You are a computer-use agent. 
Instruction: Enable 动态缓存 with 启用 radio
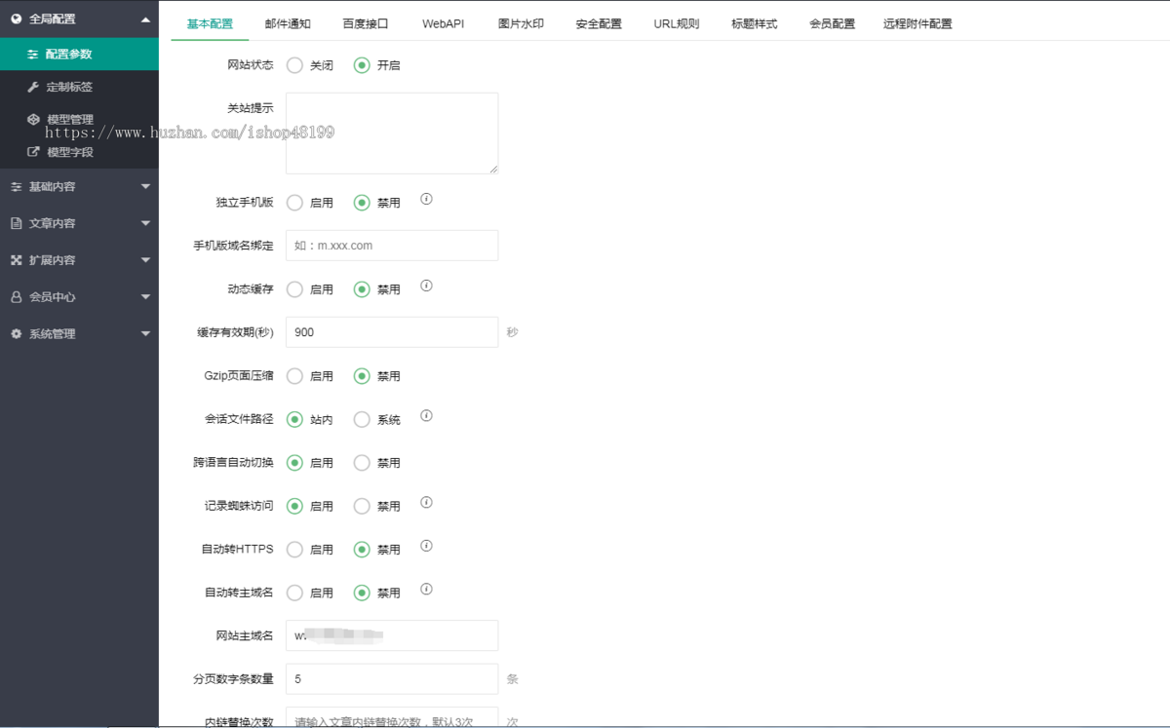tap(294, 289)
